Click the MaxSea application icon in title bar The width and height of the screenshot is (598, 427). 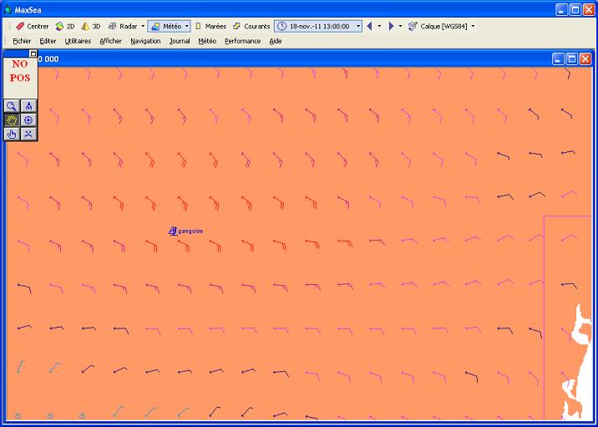(8, 9)
